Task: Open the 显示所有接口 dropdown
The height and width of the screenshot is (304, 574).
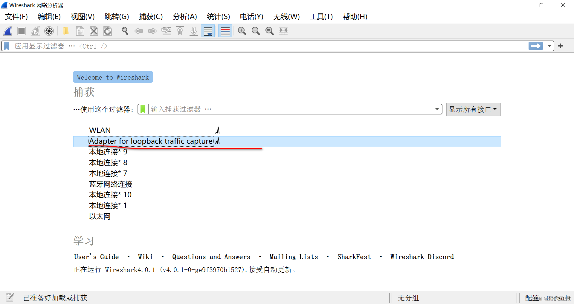Action: 473,109
